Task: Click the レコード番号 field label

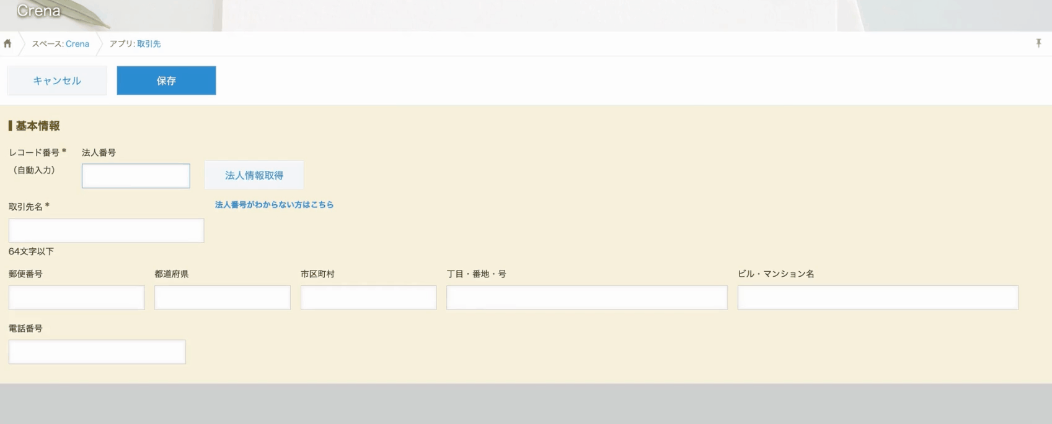Action: [x=34, y=152]
